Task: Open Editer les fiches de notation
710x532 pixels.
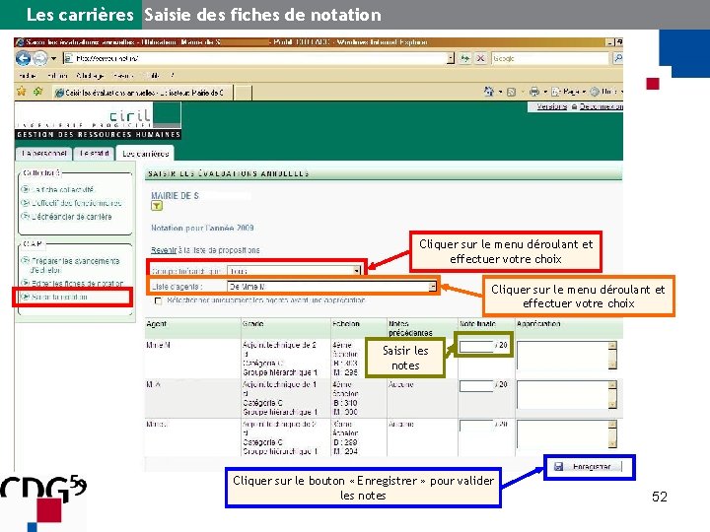Action: pyautogui.click(x=77, y=283)
